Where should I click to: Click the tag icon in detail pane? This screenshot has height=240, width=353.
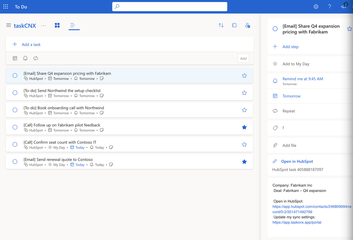click(275, 128)
